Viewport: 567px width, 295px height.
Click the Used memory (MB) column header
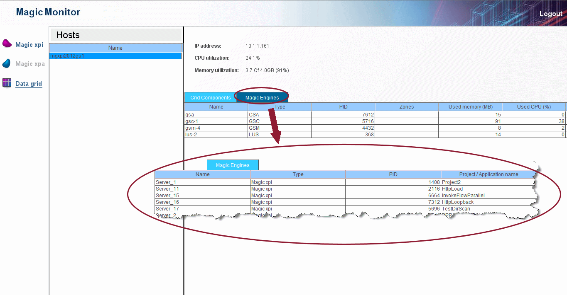[x=470, y=107]
